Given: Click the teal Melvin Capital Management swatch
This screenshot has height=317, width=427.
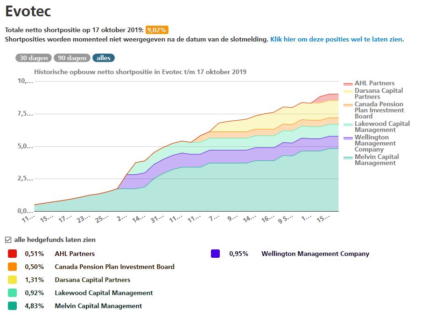Looking at the screenshot, I should [x=12, y=306].
